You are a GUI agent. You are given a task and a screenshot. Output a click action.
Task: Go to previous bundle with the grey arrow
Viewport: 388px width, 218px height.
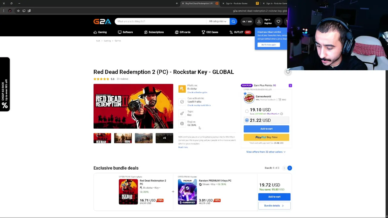click(284, 168)
